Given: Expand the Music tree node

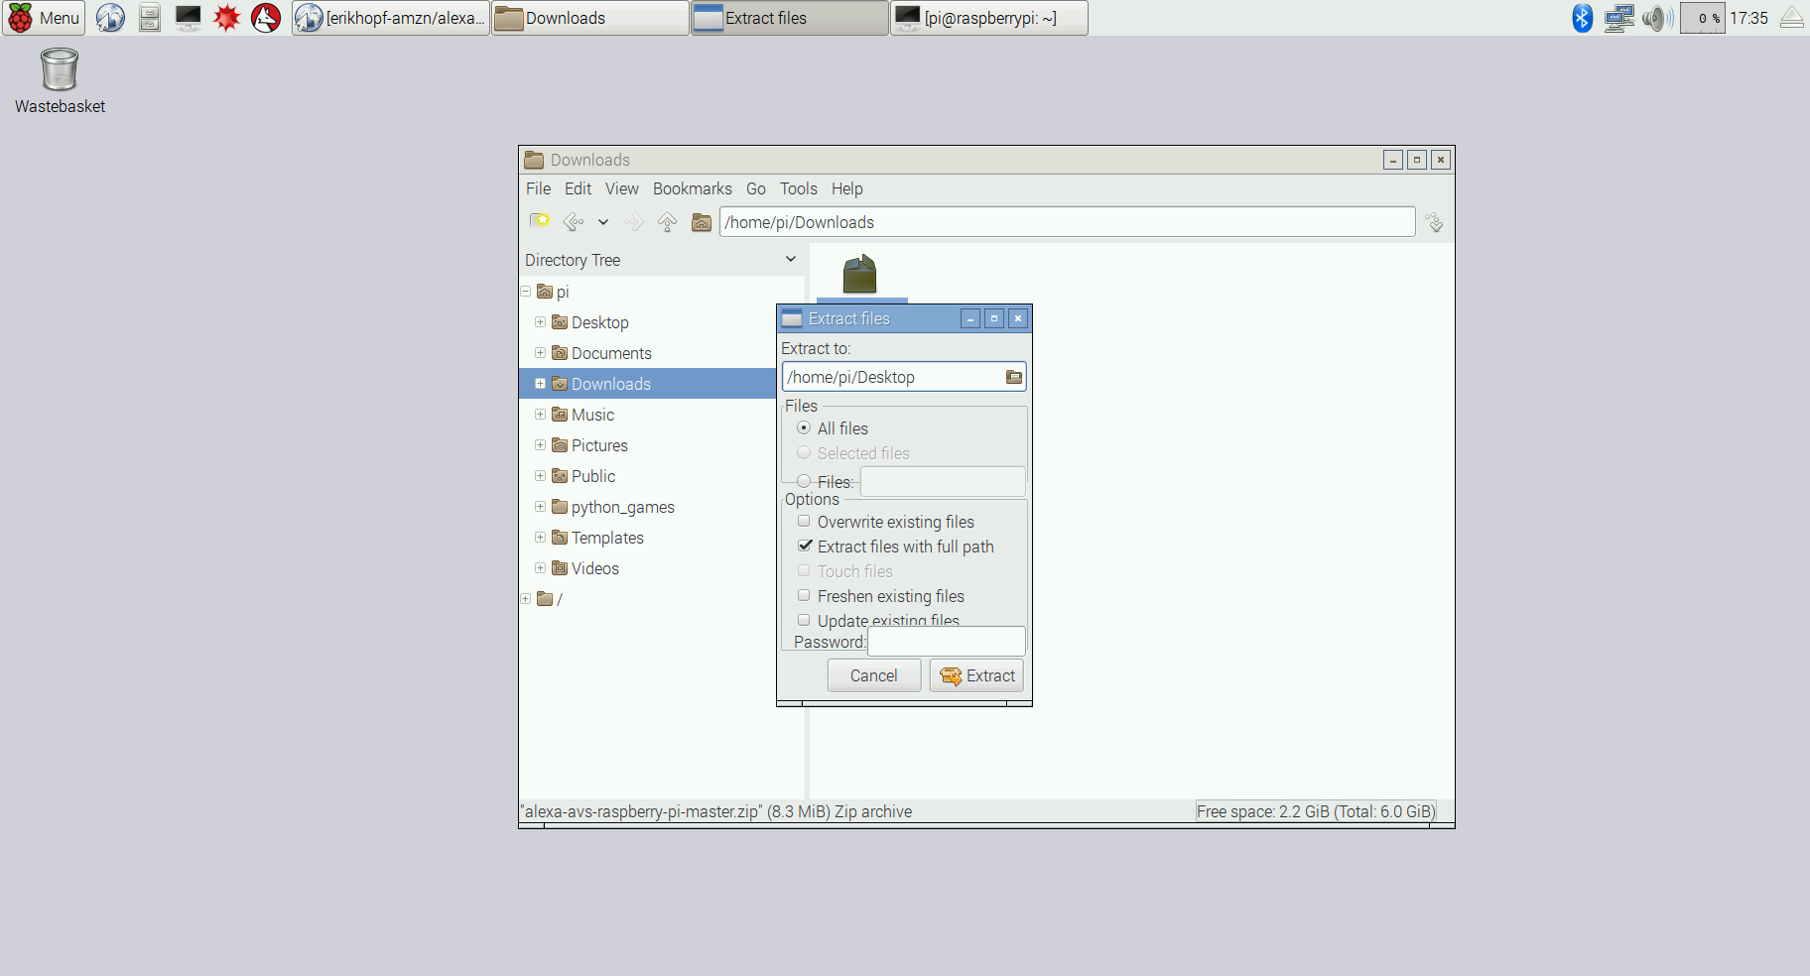Looking at the screenshot, I should click(540, 415).
